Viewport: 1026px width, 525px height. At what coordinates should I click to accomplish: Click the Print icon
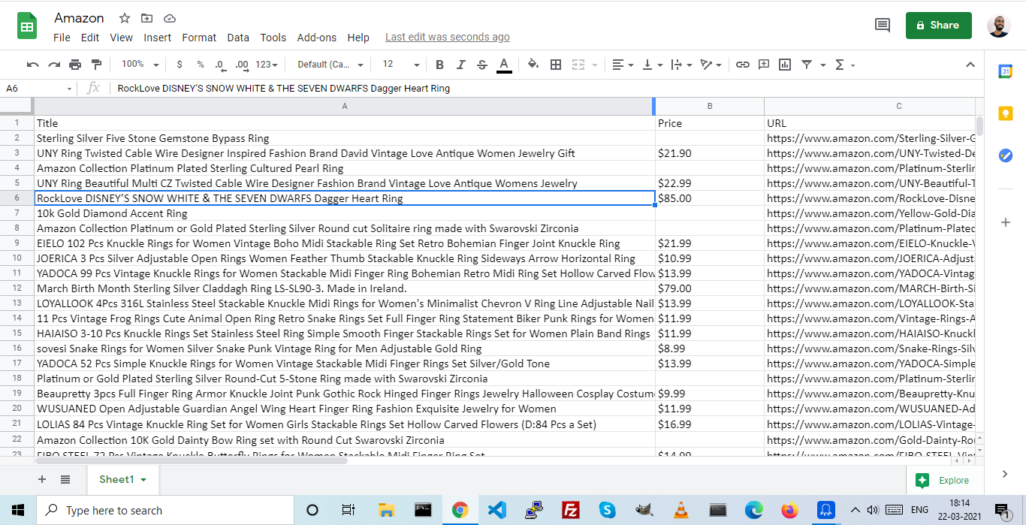coord(75,65)
